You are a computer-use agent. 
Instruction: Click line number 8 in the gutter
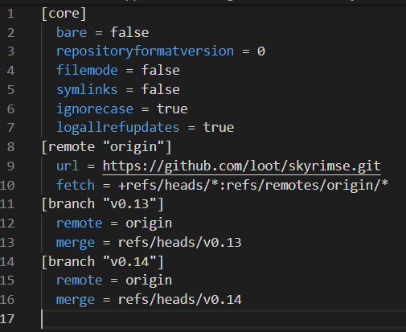pyautogui.click(x=10, y=147)
